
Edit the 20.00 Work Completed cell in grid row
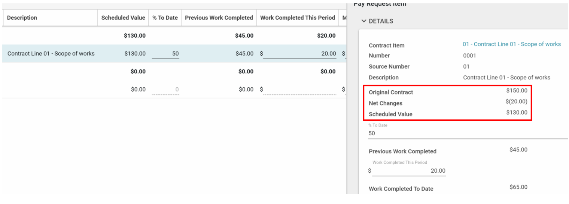299,54
